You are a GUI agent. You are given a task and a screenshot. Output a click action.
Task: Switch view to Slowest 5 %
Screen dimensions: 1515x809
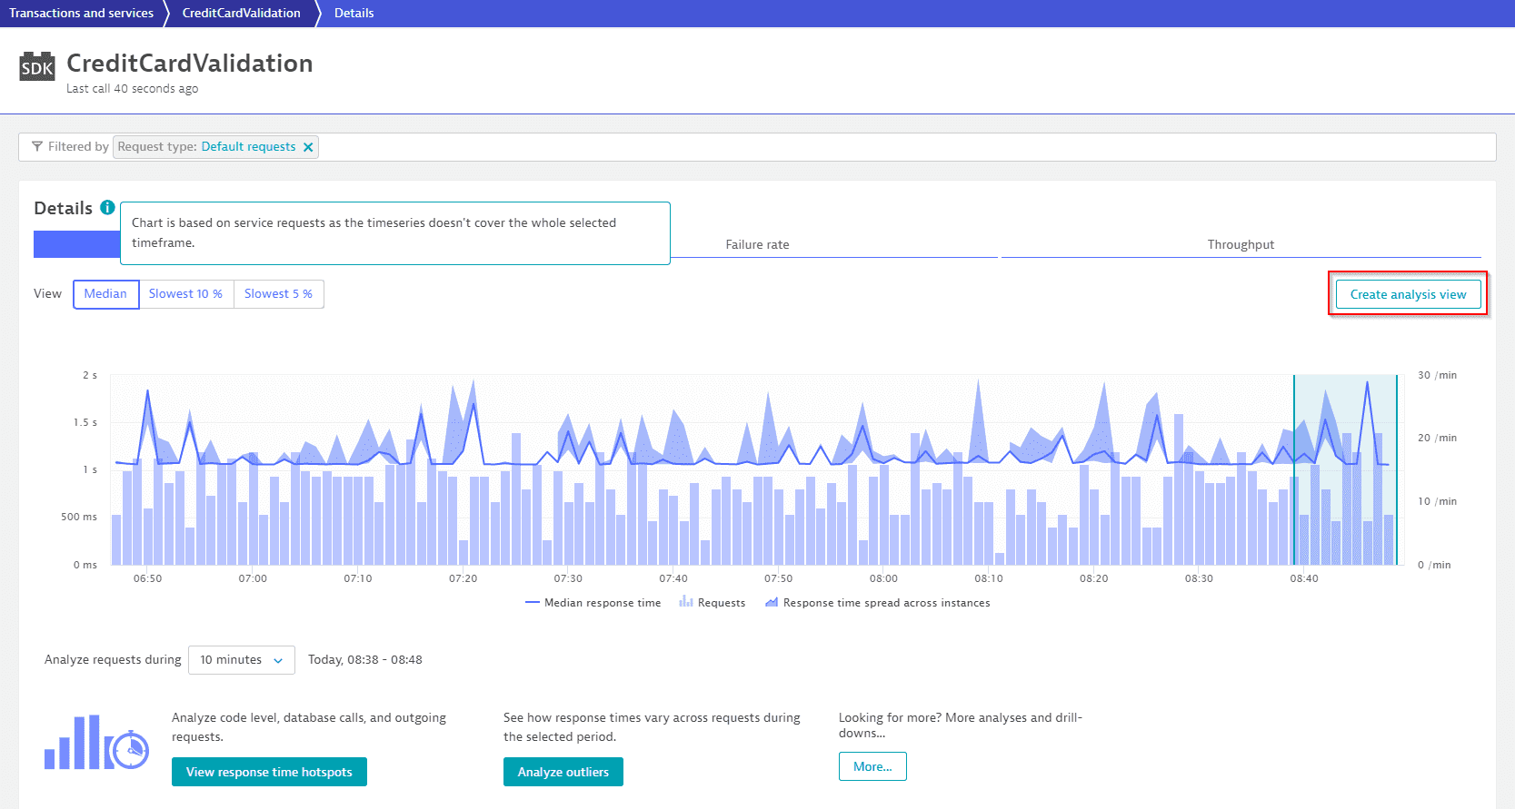click(278, 294)
